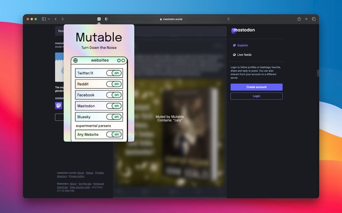
Task: Click the 'Muted by Mutable' overlay text
Action: pos(170,117)
